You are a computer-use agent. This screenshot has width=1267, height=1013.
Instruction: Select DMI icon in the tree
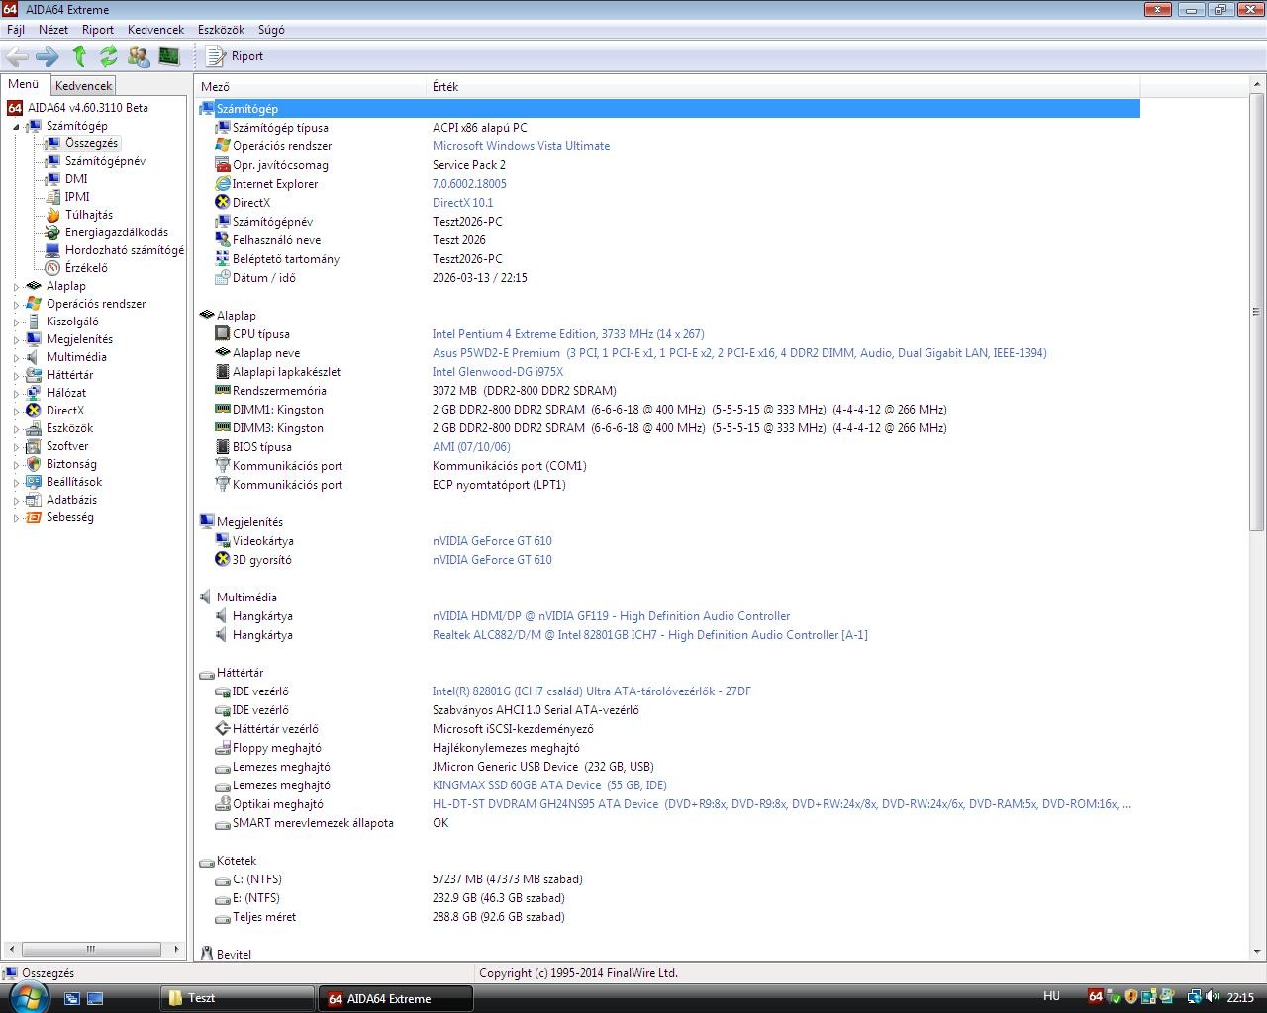click(x=52, y=179)
